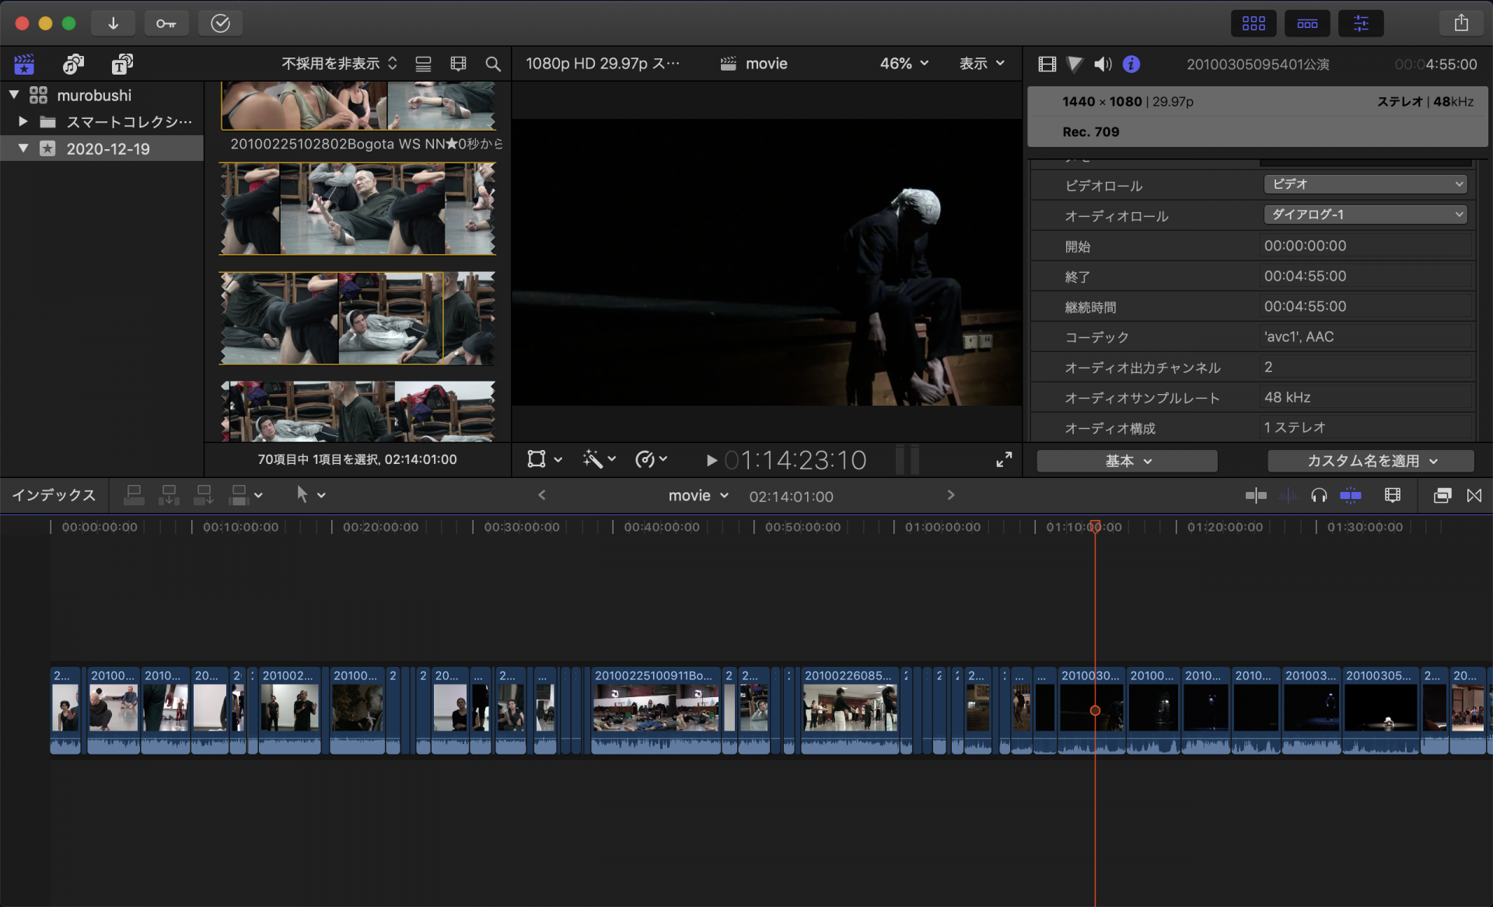Click the ruler at 00:30:00:00
Viewport: 1493px width, 907px height.
[x=521, y=527]
